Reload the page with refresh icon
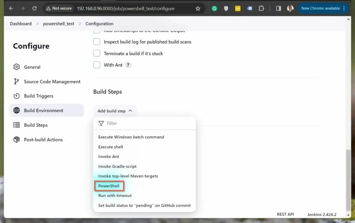The image size is (355, 223). click(34, 9)
